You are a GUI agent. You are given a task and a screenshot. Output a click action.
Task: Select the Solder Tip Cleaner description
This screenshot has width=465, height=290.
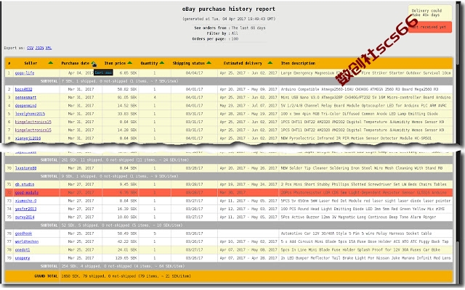[362, 168]
